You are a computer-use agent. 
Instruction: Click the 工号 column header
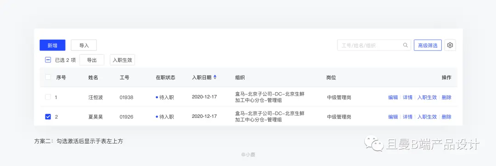pyautogui.click(x=124, y=77)
